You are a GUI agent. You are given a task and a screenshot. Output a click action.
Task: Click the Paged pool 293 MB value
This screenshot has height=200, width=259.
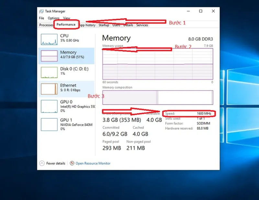112,148
